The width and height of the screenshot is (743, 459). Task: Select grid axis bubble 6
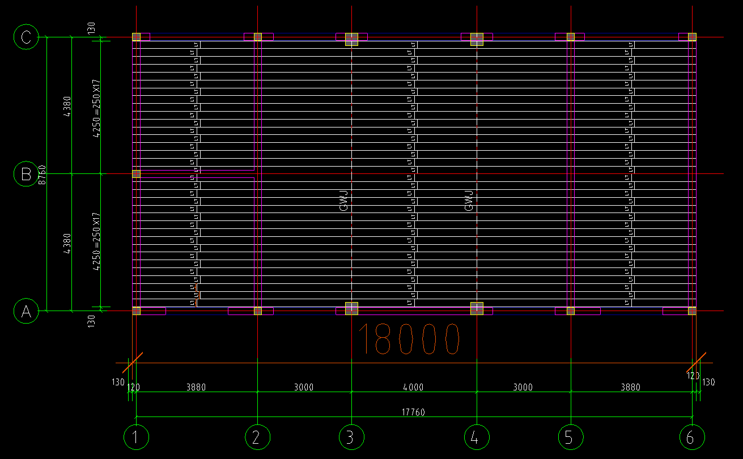[692, 437]
